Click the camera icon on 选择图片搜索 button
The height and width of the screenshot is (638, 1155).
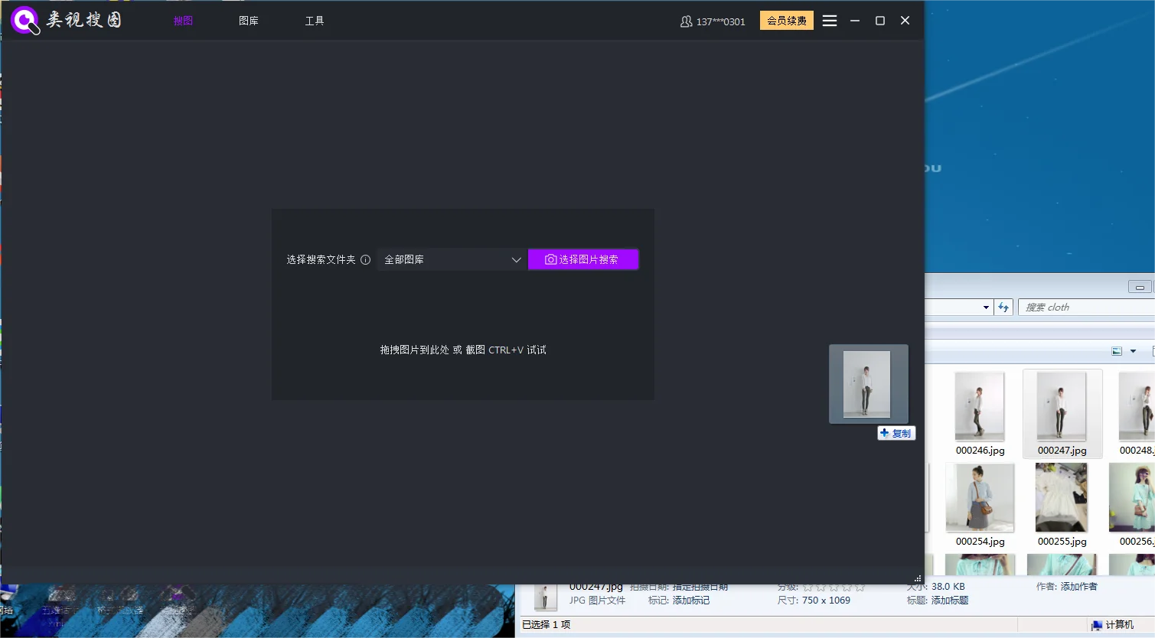tap(550, 259)
